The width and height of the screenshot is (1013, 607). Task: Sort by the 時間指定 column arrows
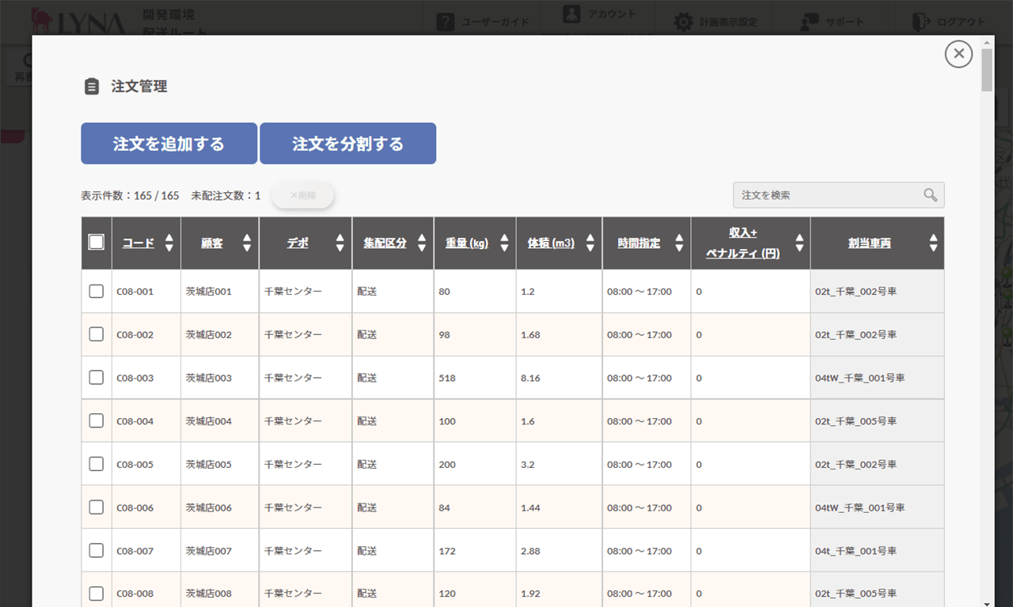click(679, 243)
